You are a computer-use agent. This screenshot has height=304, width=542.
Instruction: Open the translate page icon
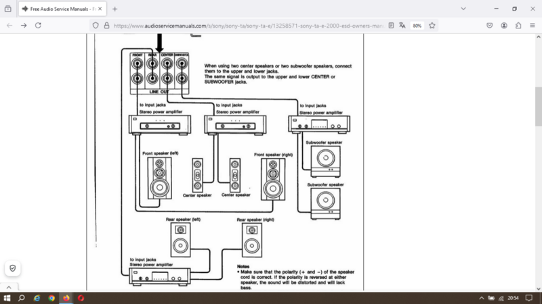(x=402, y=25)
